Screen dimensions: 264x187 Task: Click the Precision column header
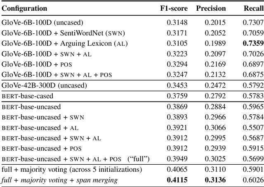(x=211, y=8)
